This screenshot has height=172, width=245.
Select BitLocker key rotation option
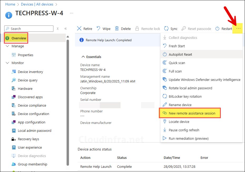click(185, 96)
